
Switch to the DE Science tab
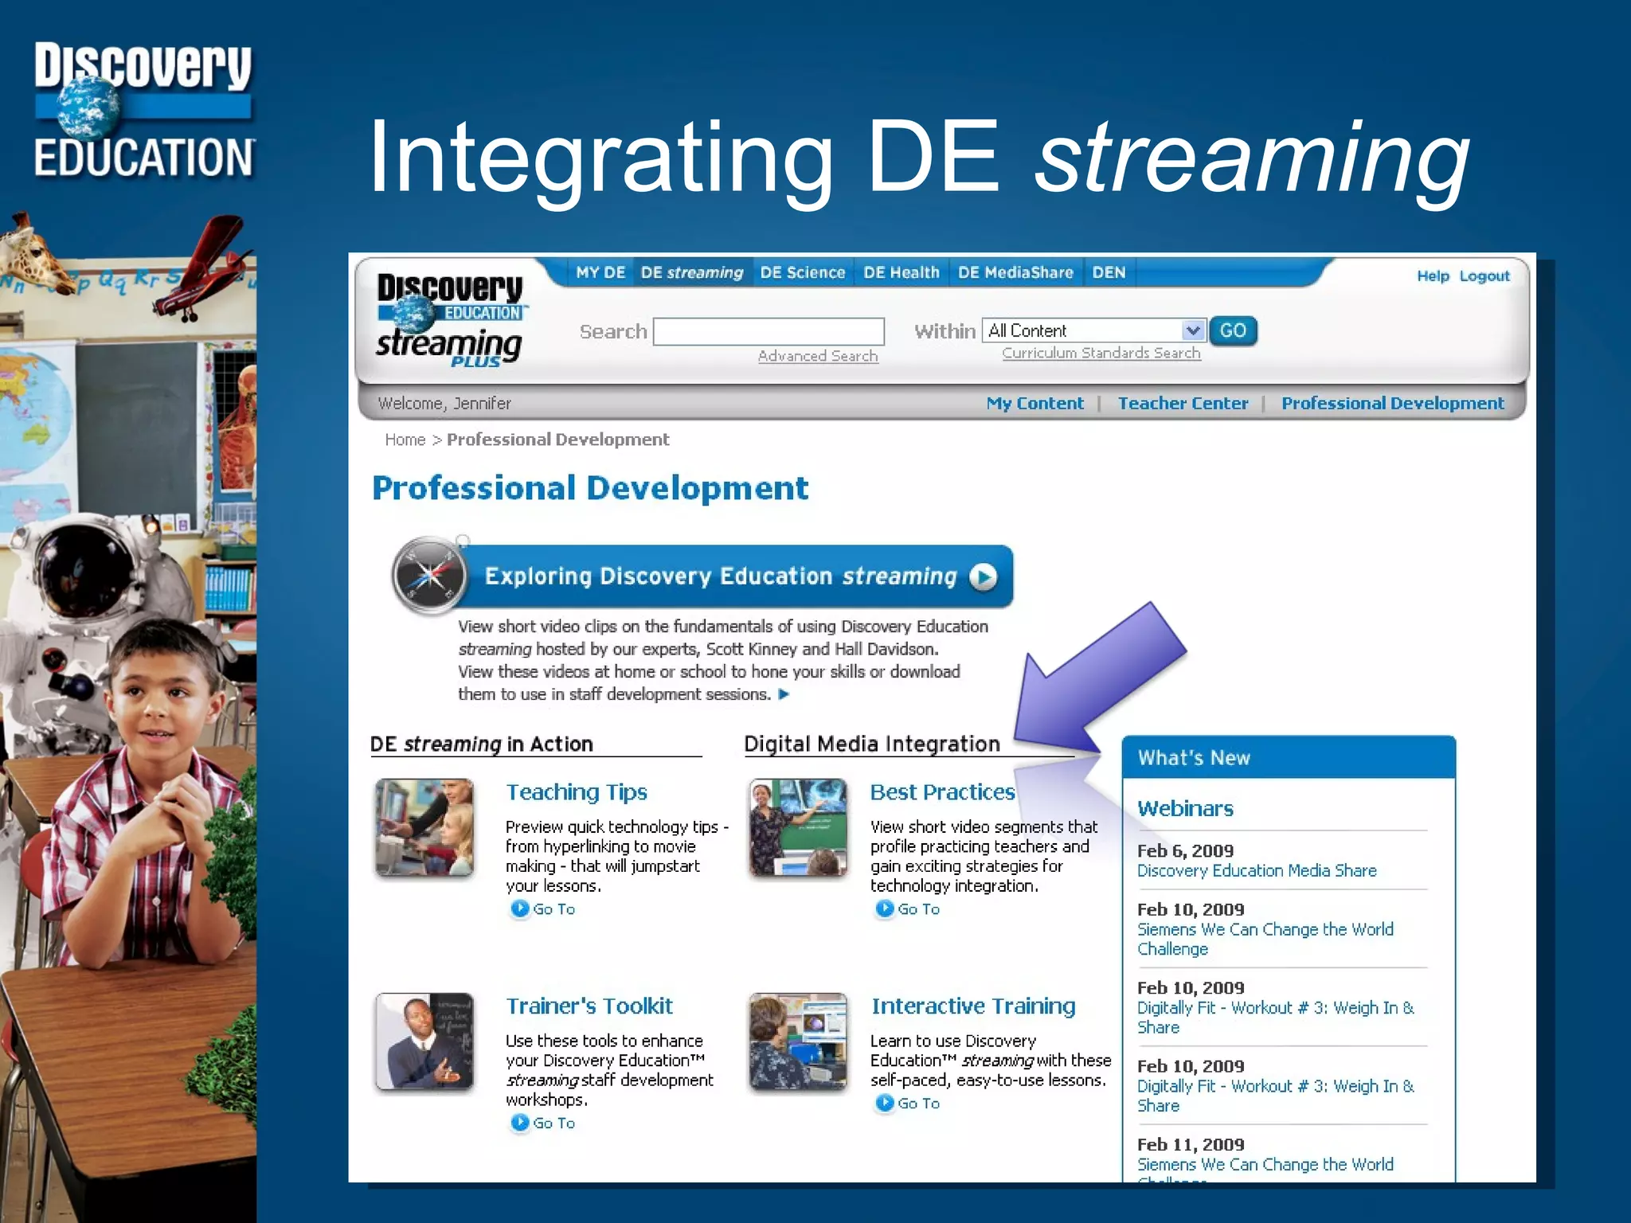pyautogui.click(x=803, y=272)
